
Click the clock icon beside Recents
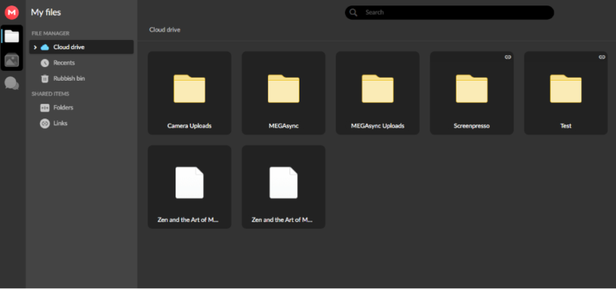click(45, 63)
